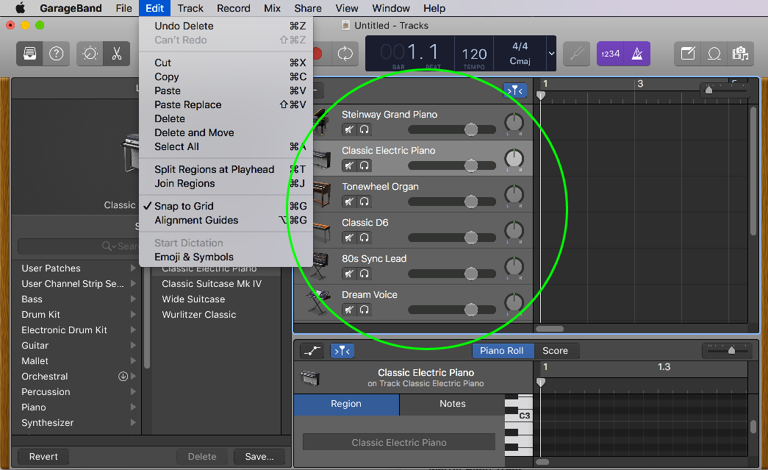Choose Split Regions at Playhead
Screen dimensions: 768x470
point(226,170)
